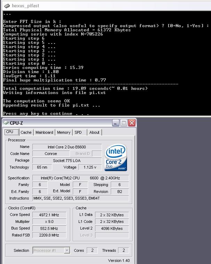Image resolution: width=211 pixels, height=264 pixels.
Task: Click the disabled maximize button in CPU-Z
Action: [124, 123]
